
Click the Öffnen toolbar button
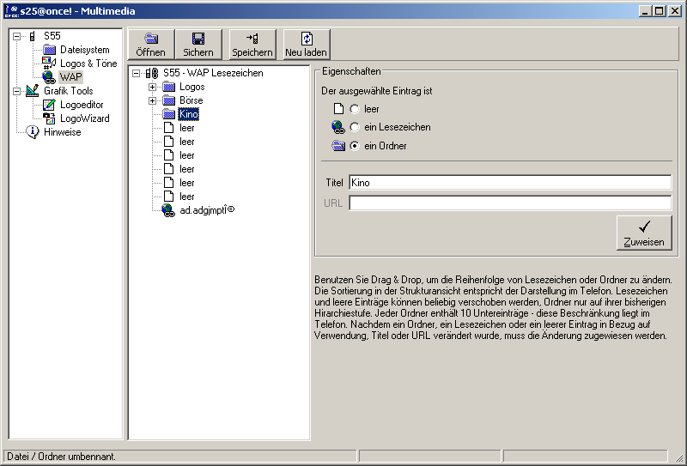151,45
